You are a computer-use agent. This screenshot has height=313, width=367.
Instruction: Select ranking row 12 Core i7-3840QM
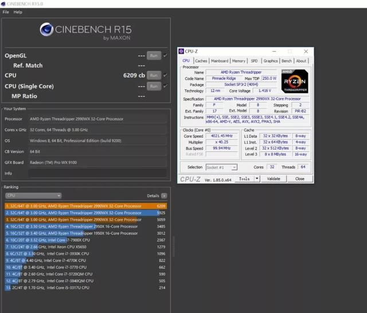click(x=85, y=281)
